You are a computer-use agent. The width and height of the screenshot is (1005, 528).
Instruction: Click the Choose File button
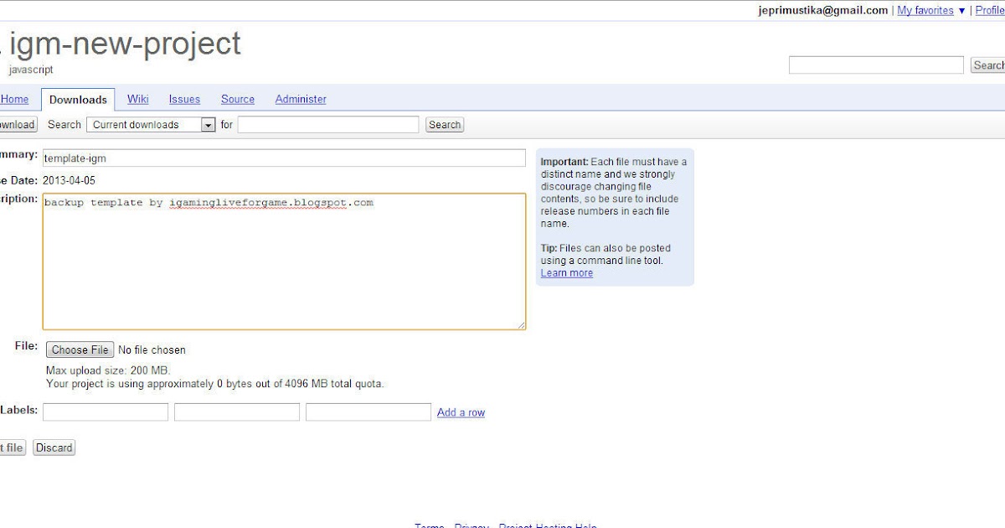(79, 349)
